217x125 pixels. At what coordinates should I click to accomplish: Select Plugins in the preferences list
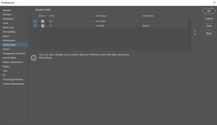point(6,66)
